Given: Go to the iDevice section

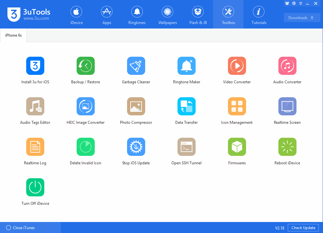Looking at the screenshot, I should coord(76,15).
